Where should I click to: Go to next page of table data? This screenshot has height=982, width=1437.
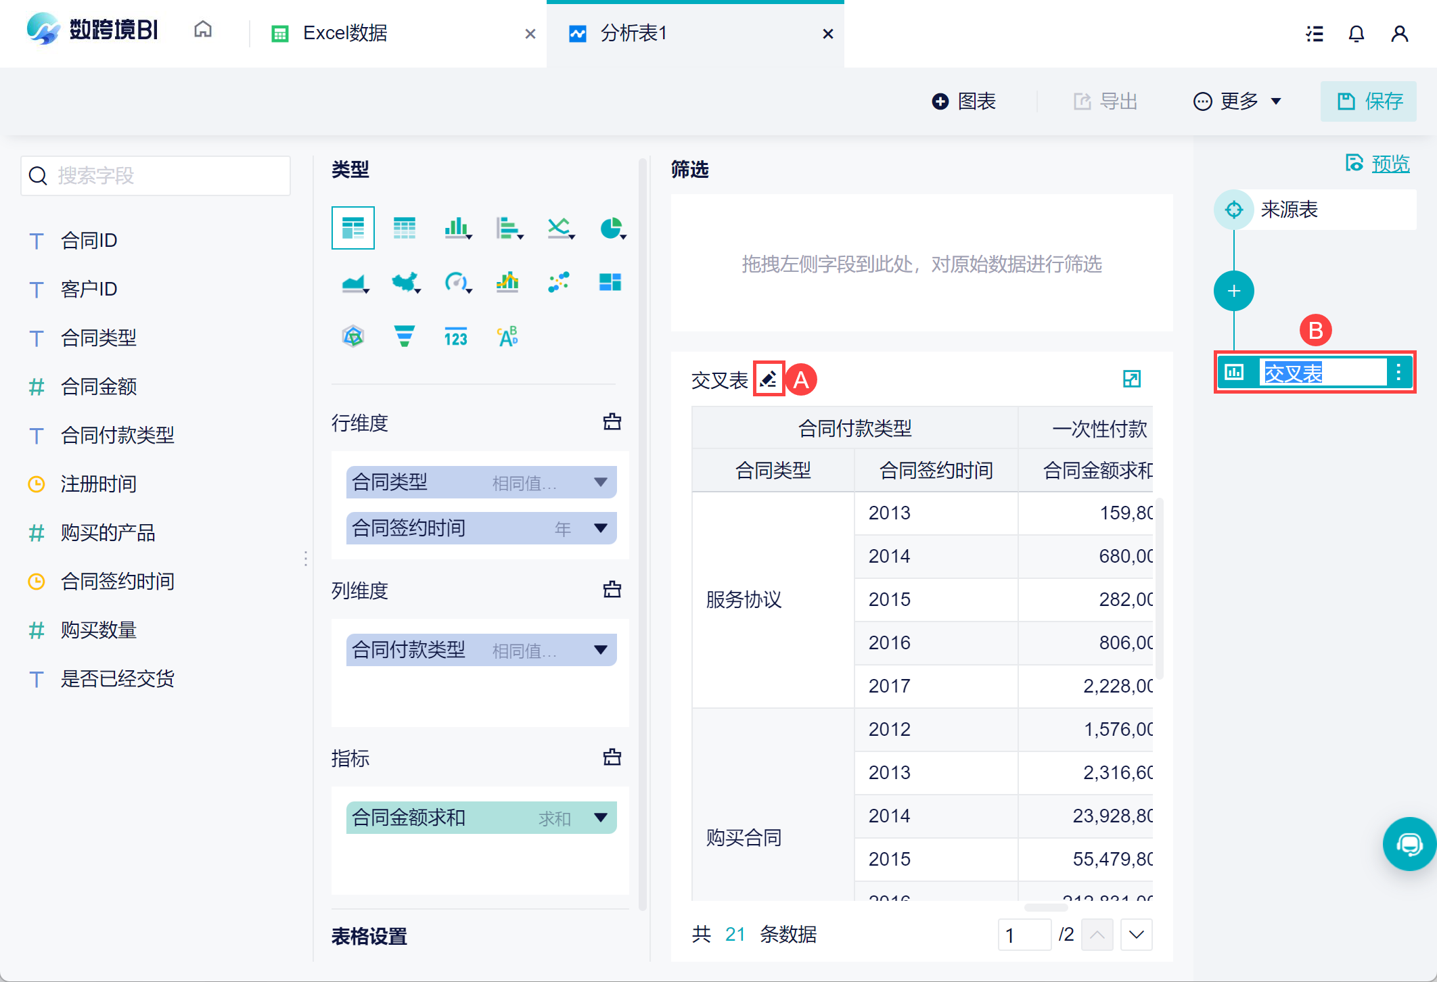tap(1136, 935)
